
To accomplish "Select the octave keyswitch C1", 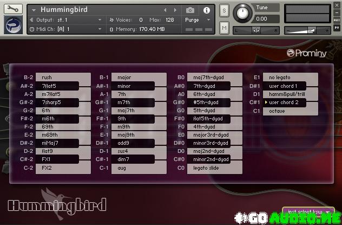I will coord(290,111).
